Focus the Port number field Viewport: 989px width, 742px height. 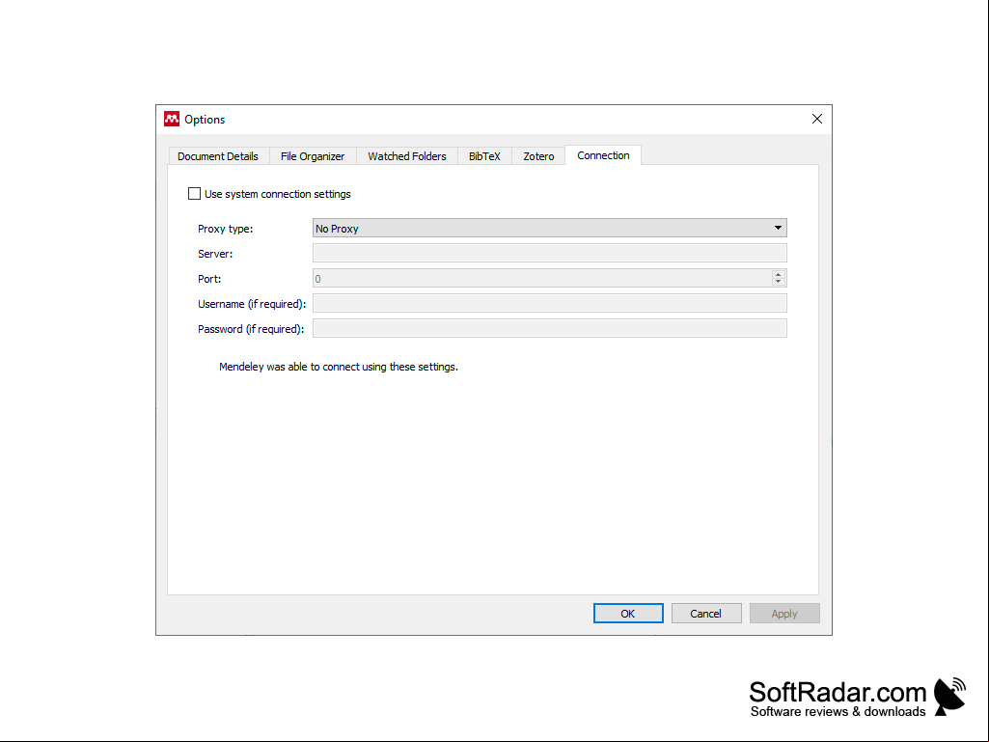542,278
